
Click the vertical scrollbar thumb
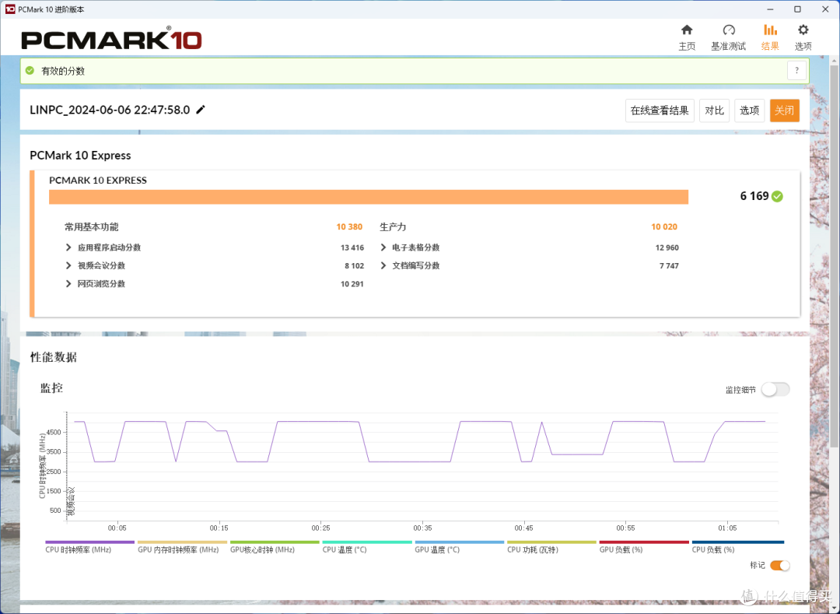tap(834, 257)
